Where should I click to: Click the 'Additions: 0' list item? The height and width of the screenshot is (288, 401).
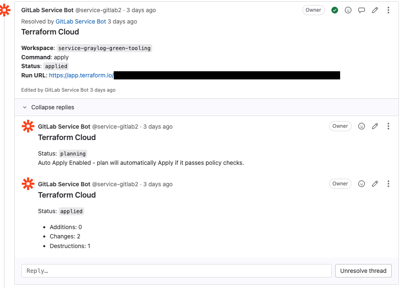tap(66, 227)
